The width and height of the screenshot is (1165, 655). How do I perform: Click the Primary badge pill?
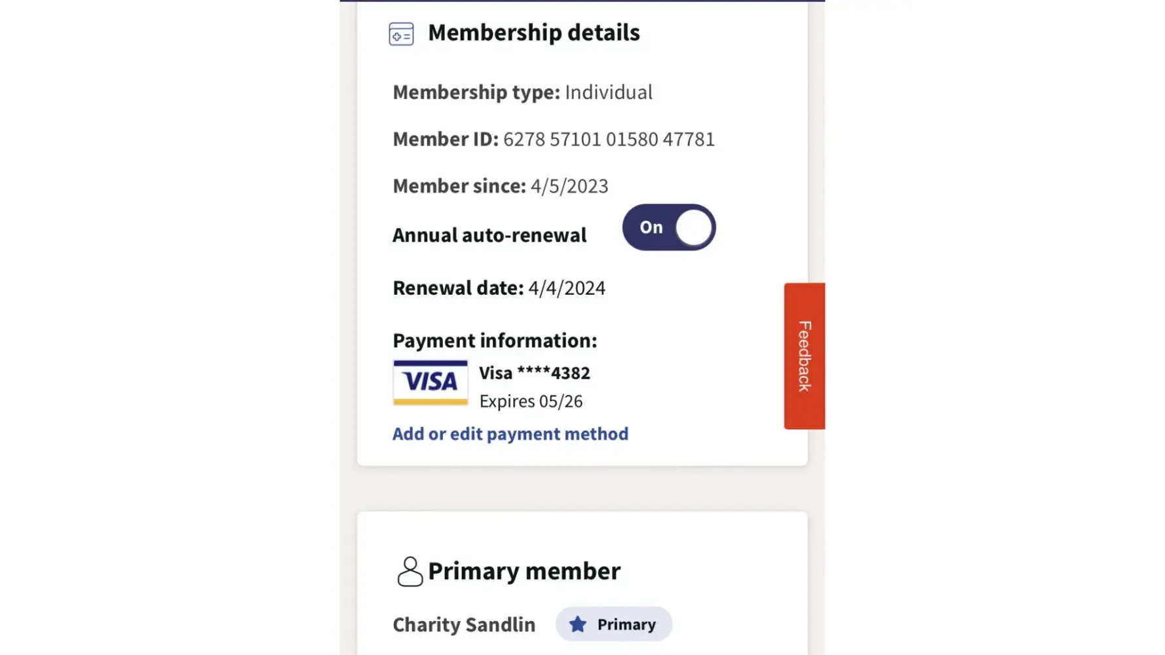(x=614, y=624)
